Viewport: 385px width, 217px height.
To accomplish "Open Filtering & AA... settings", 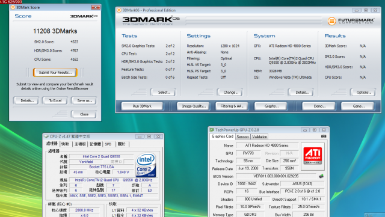I will (232, 106).
